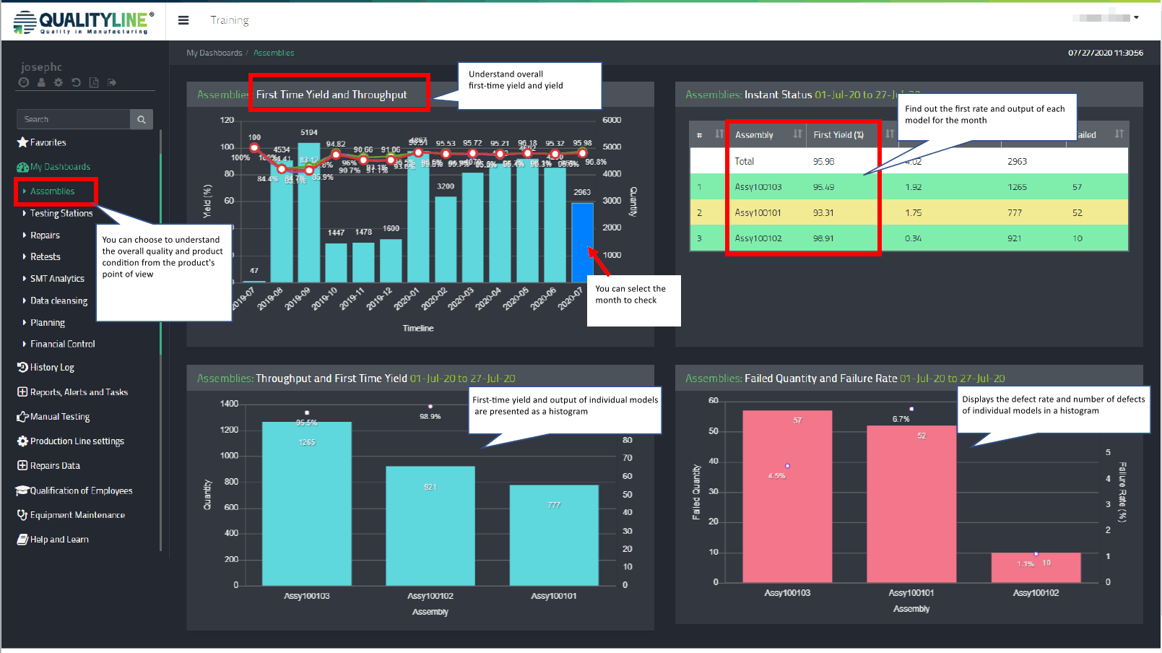Image resolution: width=1162 pixels, height=653 pixels.
Task: Click the Reports, Alerts and Tasks plus icon
Action: pos(22,392)
